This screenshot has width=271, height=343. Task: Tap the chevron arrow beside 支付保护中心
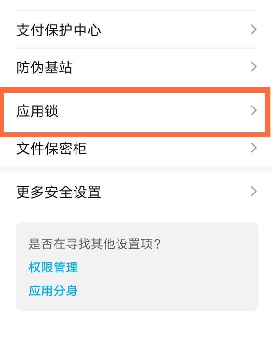[254, 29]
